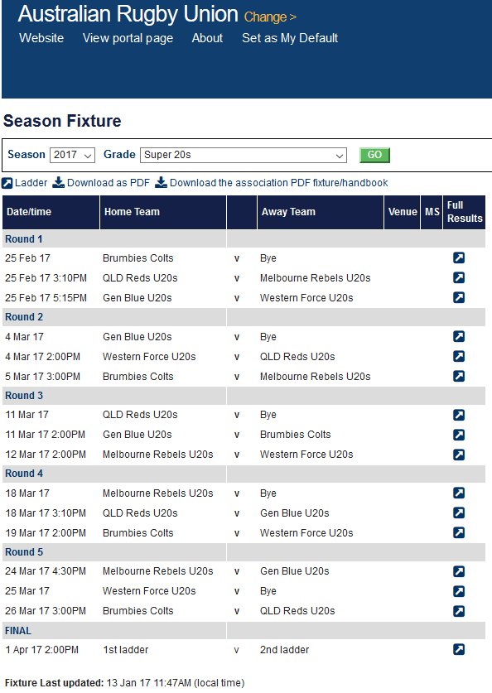The height and width of the screenshot is (693, 492).
Task: Expand the Grade Super 20s dropdown
Action: [244, 155]
